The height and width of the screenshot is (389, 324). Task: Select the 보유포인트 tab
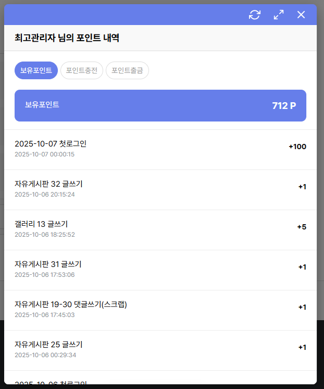tap(36, 70)
